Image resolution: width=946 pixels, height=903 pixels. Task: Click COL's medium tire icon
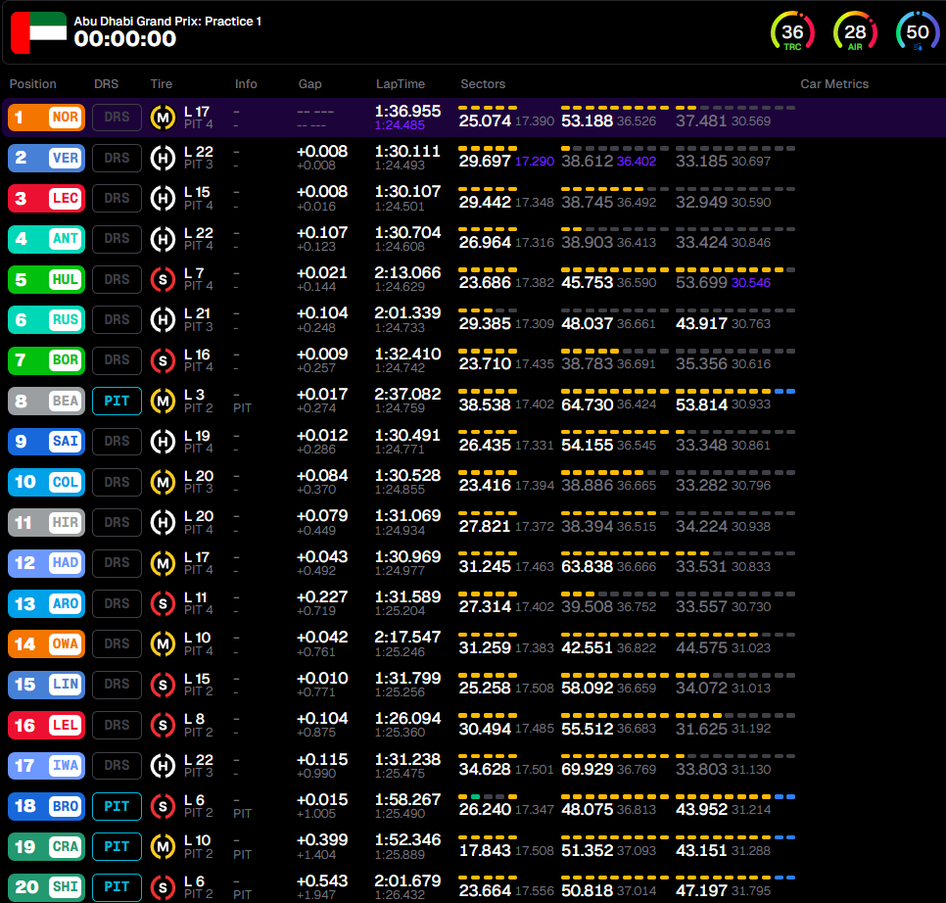(163, 482)
